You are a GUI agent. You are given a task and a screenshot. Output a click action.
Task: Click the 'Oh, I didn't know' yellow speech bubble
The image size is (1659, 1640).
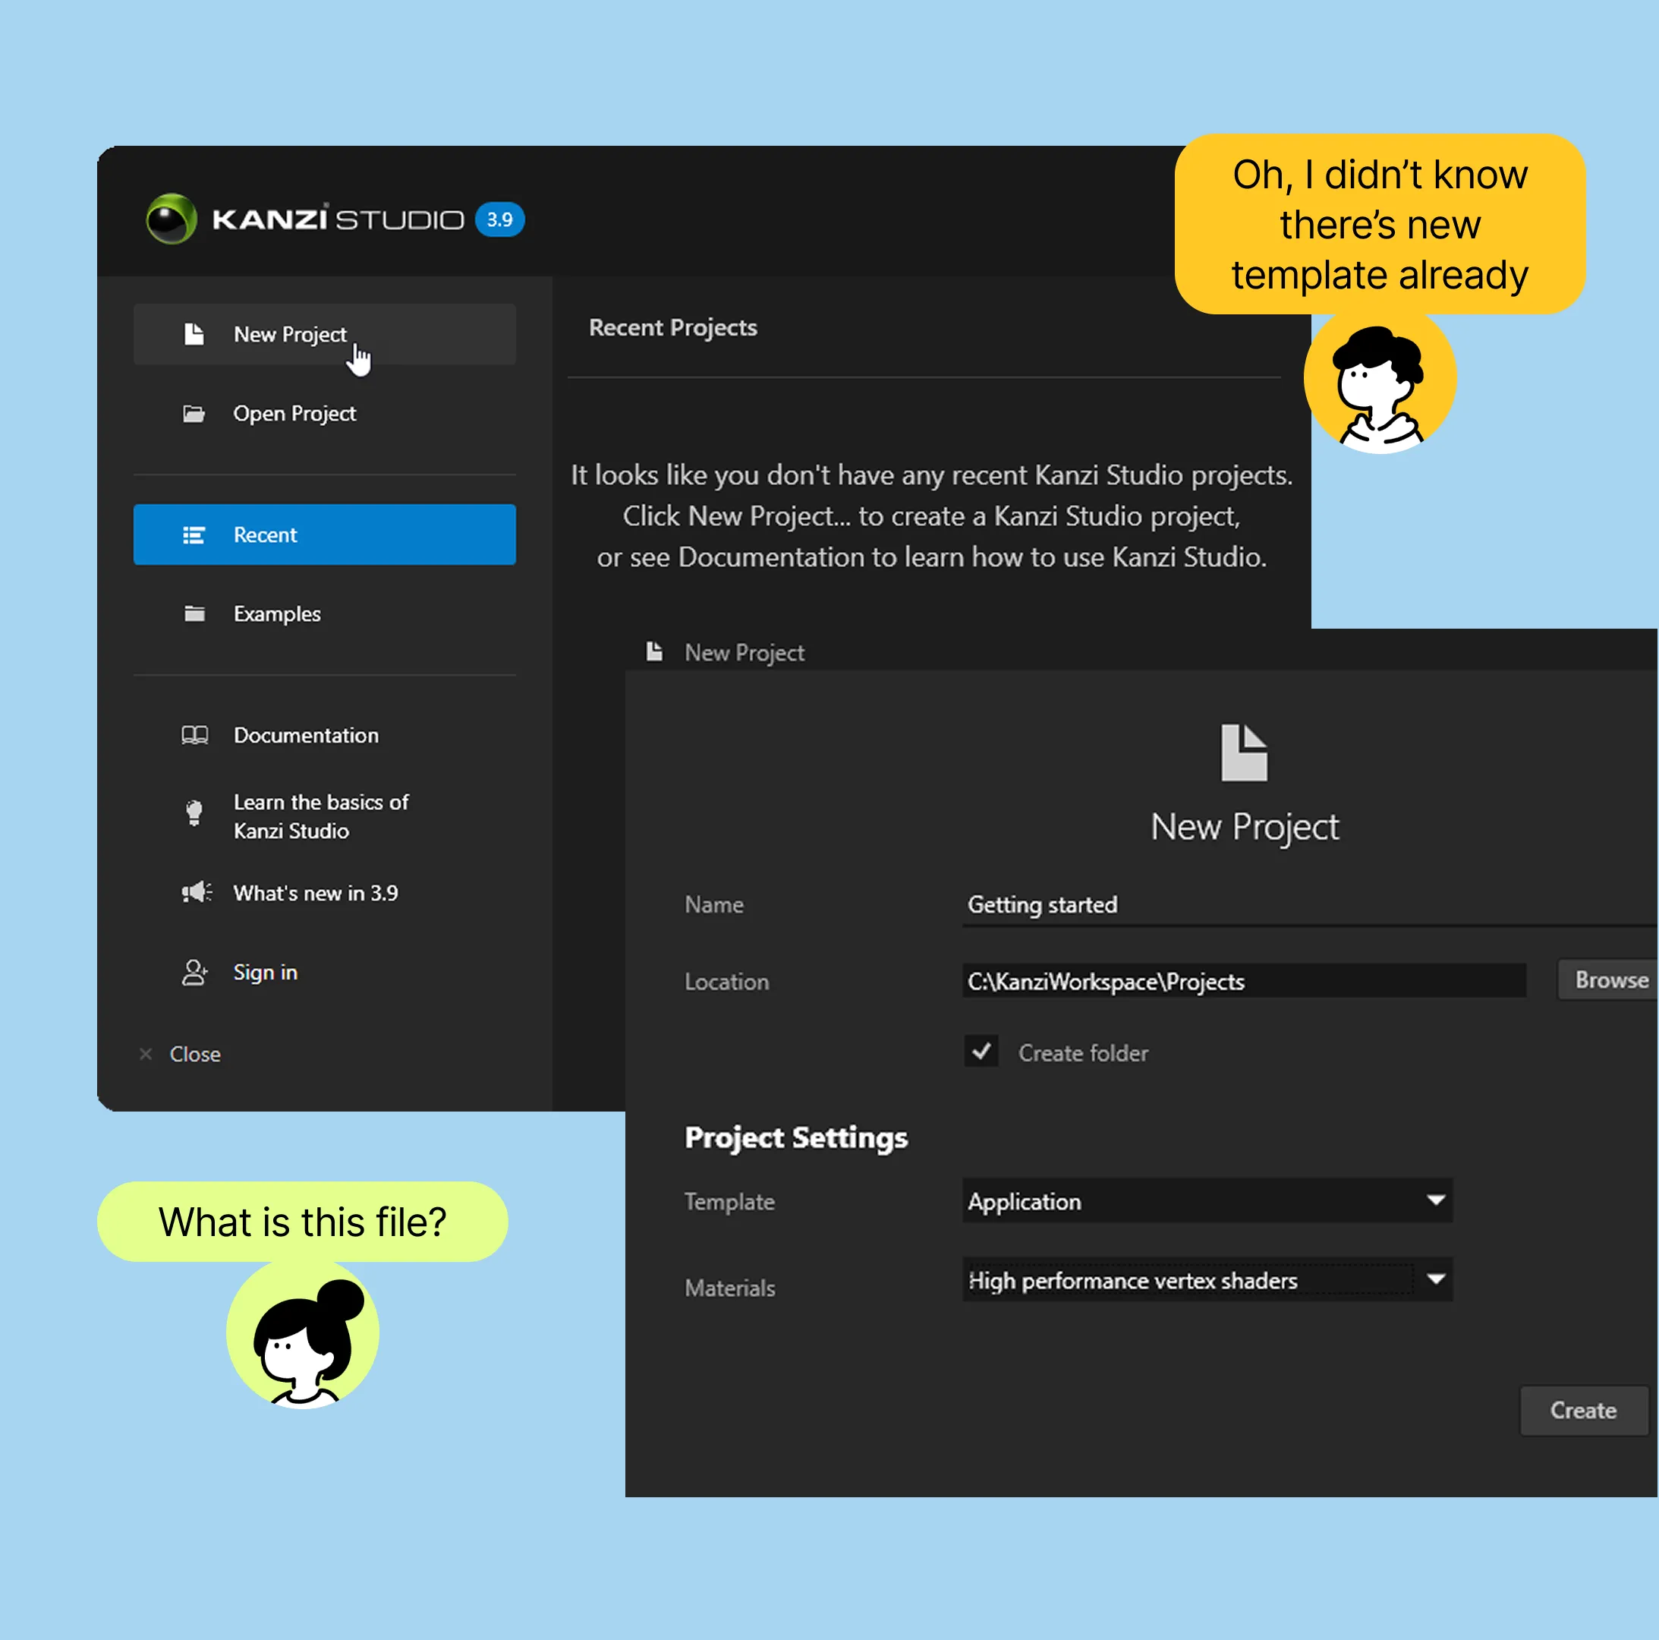pos(1380,224)
